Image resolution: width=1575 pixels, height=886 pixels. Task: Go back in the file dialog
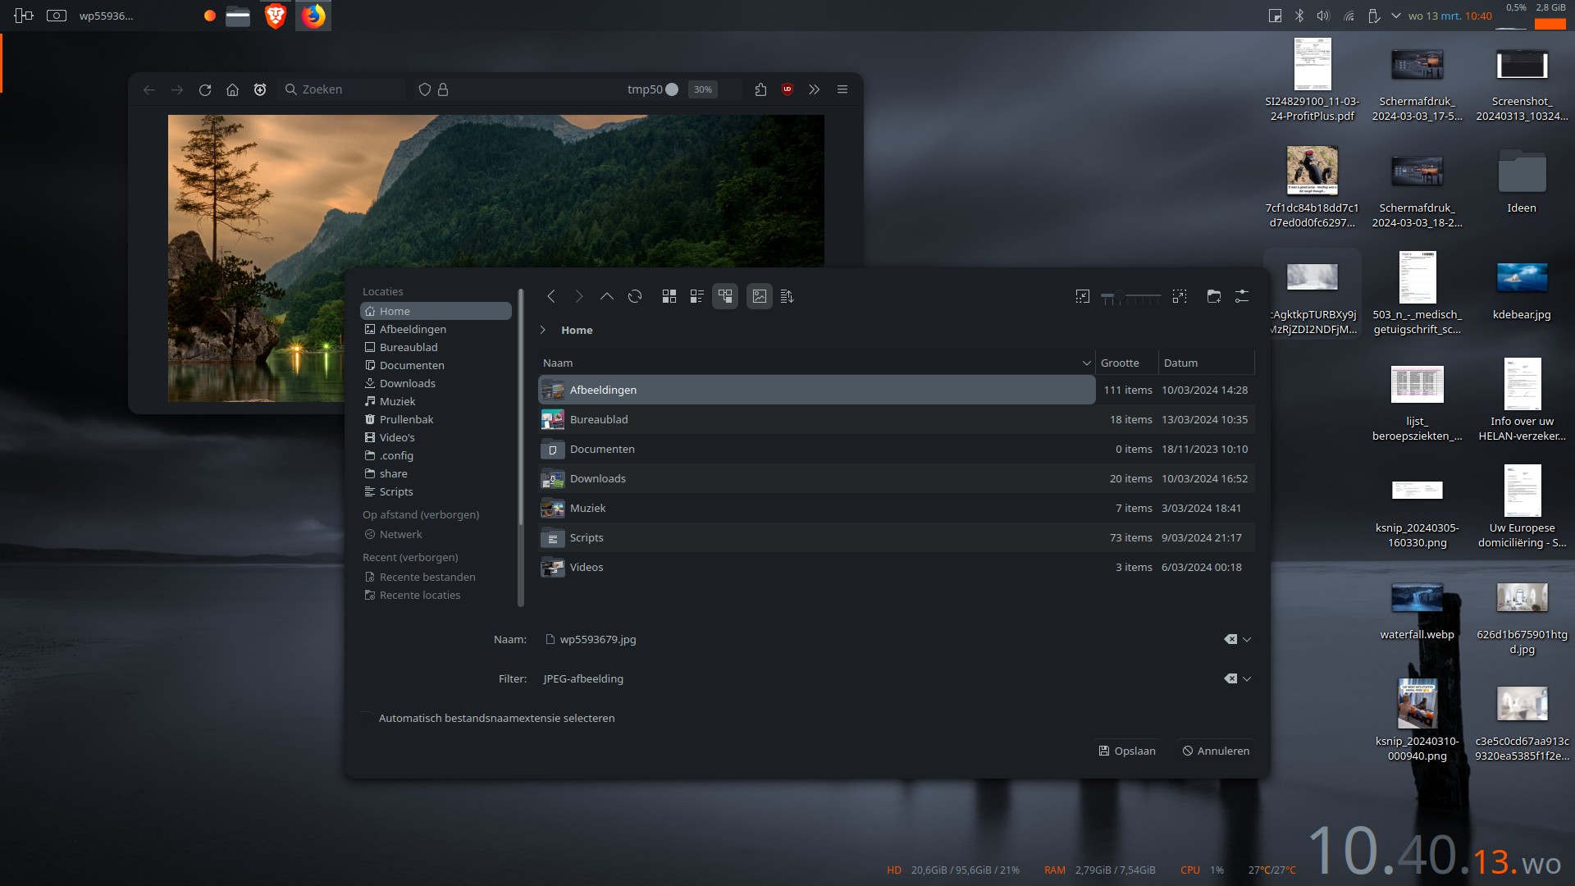click(551, 296)
